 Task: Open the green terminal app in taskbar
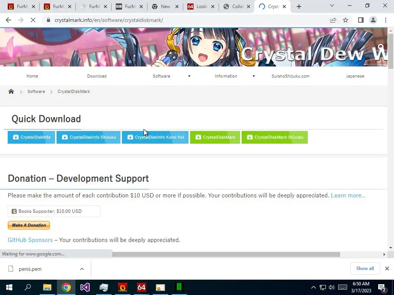click(x=179, y=287)
